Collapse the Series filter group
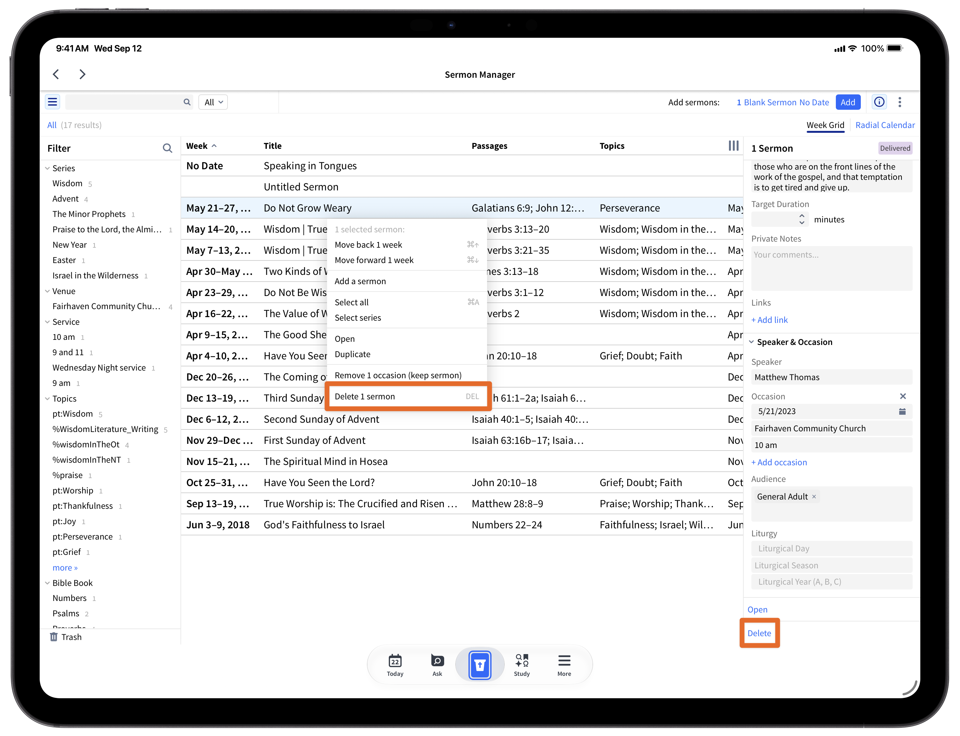This screenshot has height=736, width=960. pos(47,168)
